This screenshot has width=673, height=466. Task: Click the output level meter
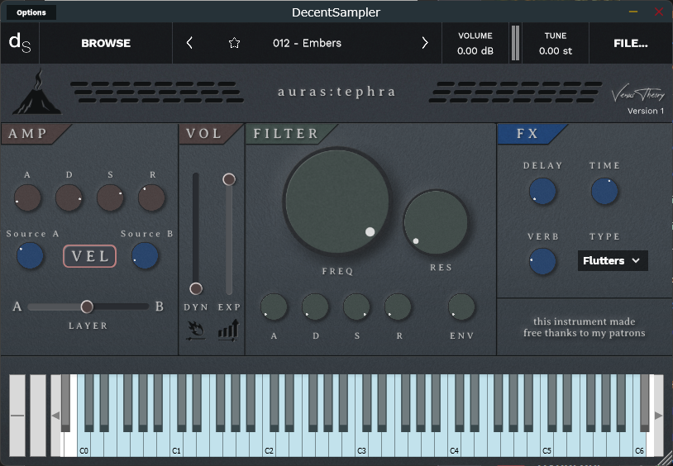(x=515, y=43)
